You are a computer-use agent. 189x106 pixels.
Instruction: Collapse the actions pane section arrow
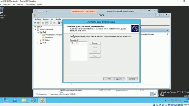[168, 31]
